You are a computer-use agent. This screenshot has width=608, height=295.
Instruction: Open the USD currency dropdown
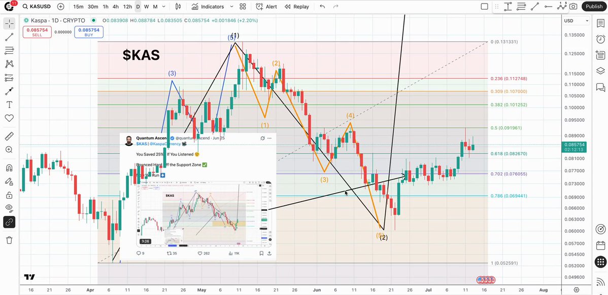[576, 20]
